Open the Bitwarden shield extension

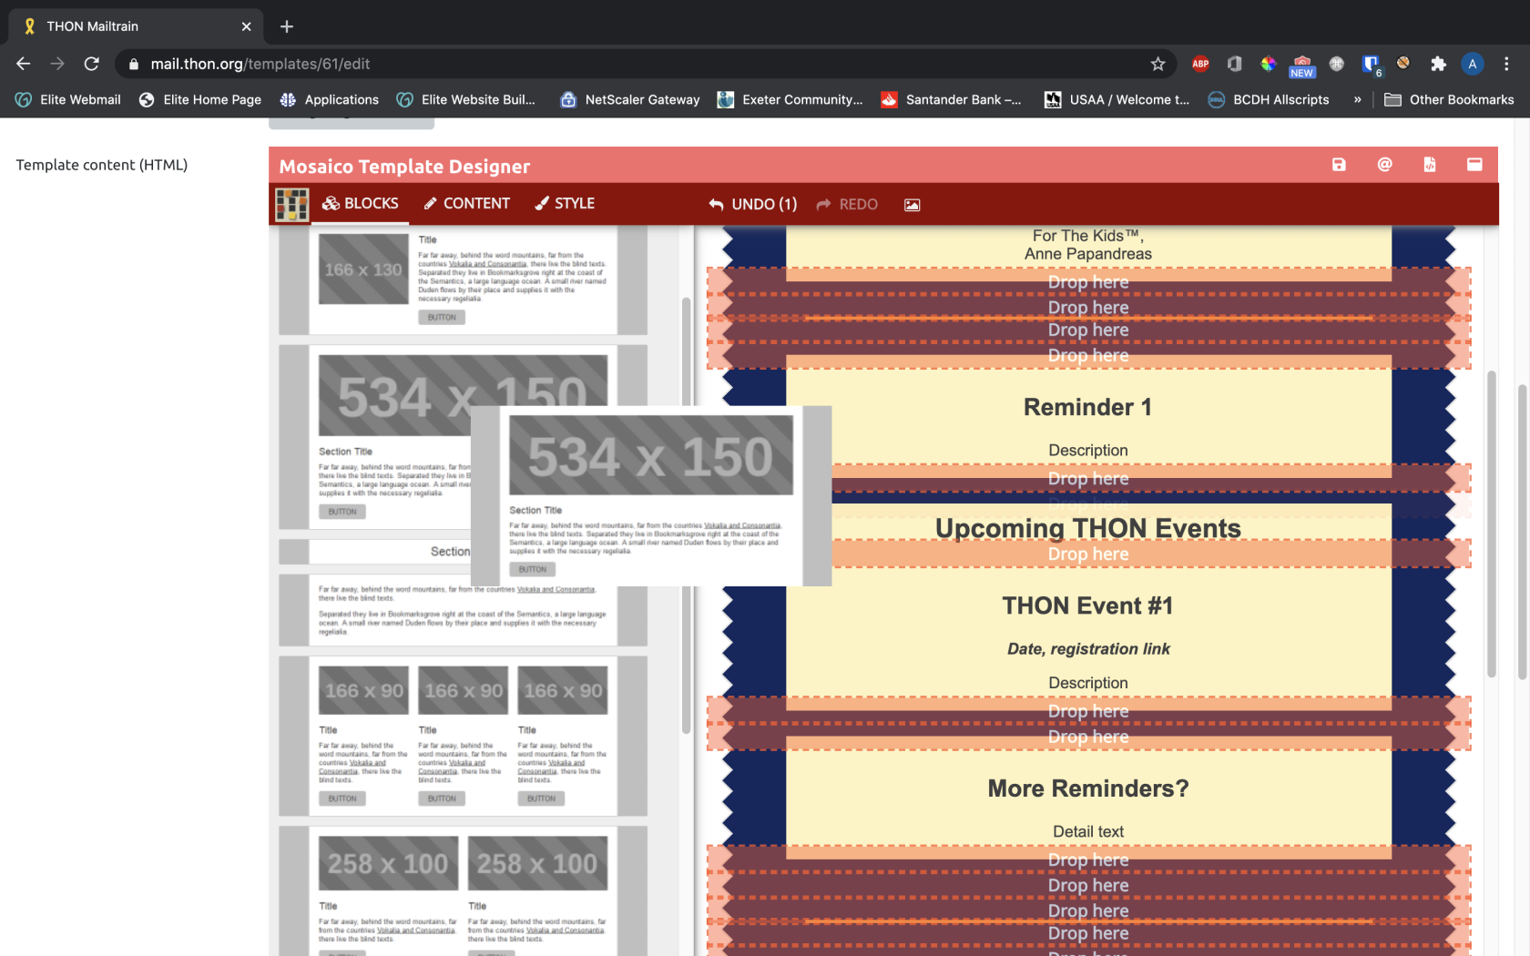click(1371, 65)
